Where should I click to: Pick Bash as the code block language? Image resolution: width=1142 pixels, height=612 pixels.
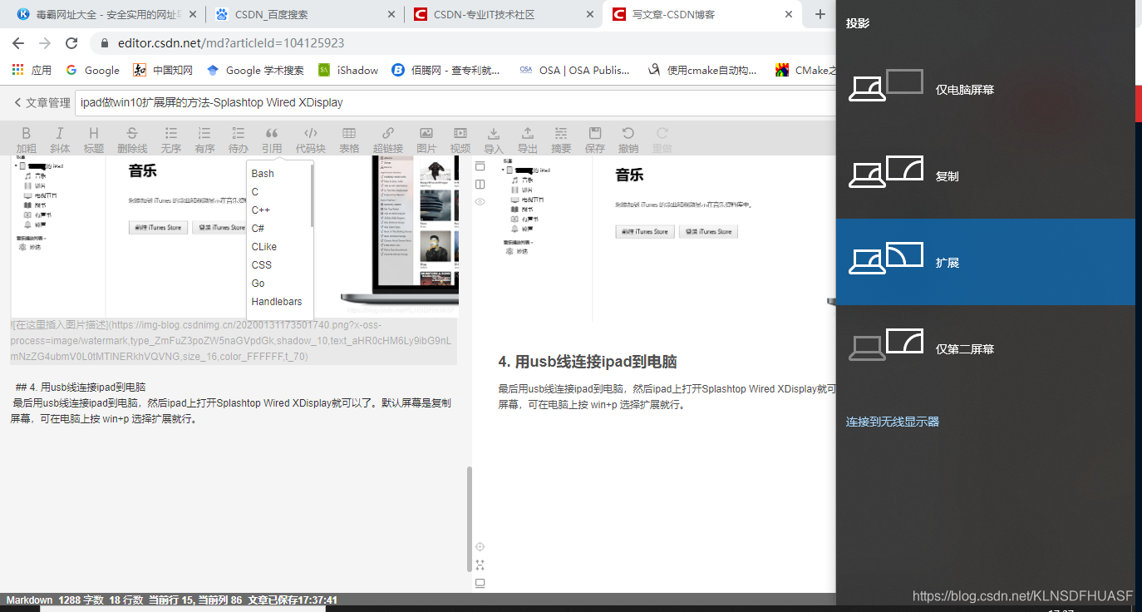coord(262,173)
